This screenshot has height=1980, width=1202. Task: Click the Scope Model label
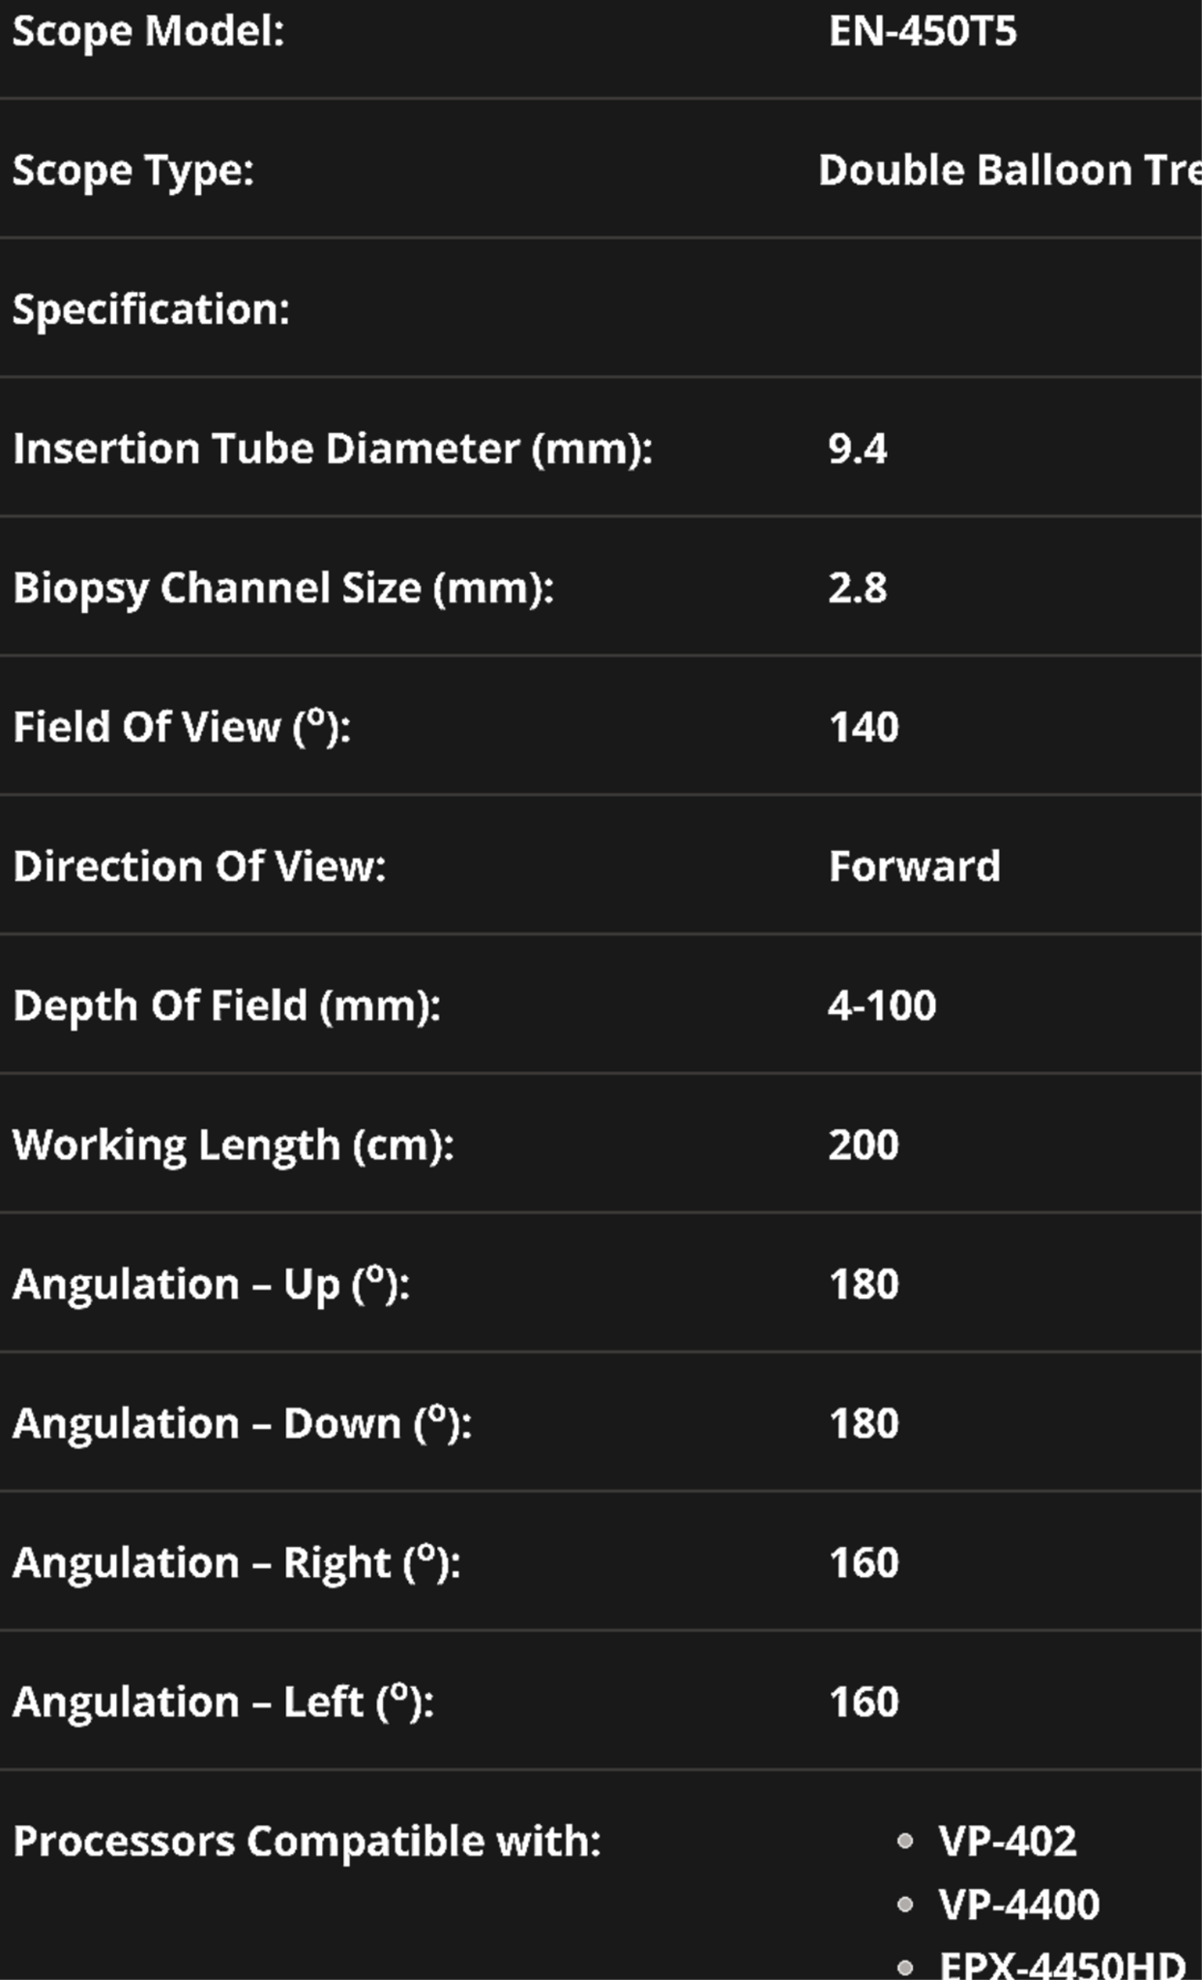[x=148, y=32]
